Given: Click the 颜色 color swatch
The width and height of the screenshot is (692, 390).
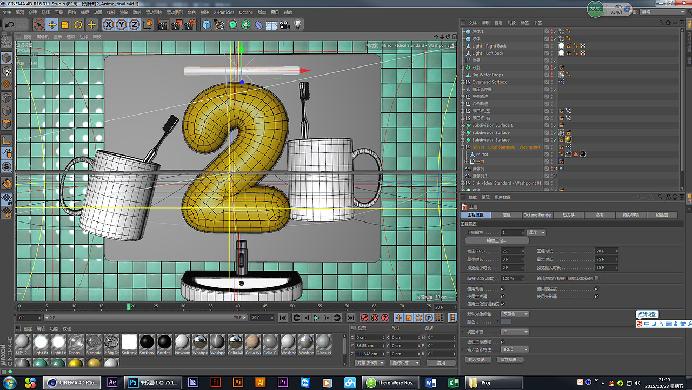Looking at the screenshot, I should pos(506,322).
